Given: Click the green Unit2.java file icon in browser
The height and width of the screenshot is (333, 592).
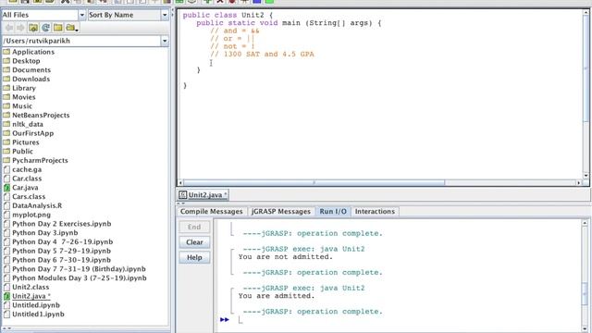Looking at the screenshot, I should click(x=6, y=296).
